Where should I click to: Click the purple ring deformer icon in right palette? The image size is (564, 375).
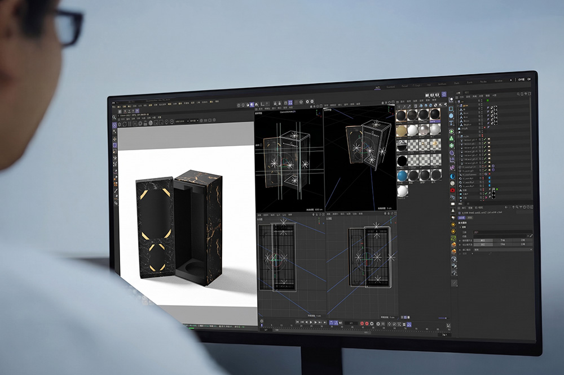(452, 153)
